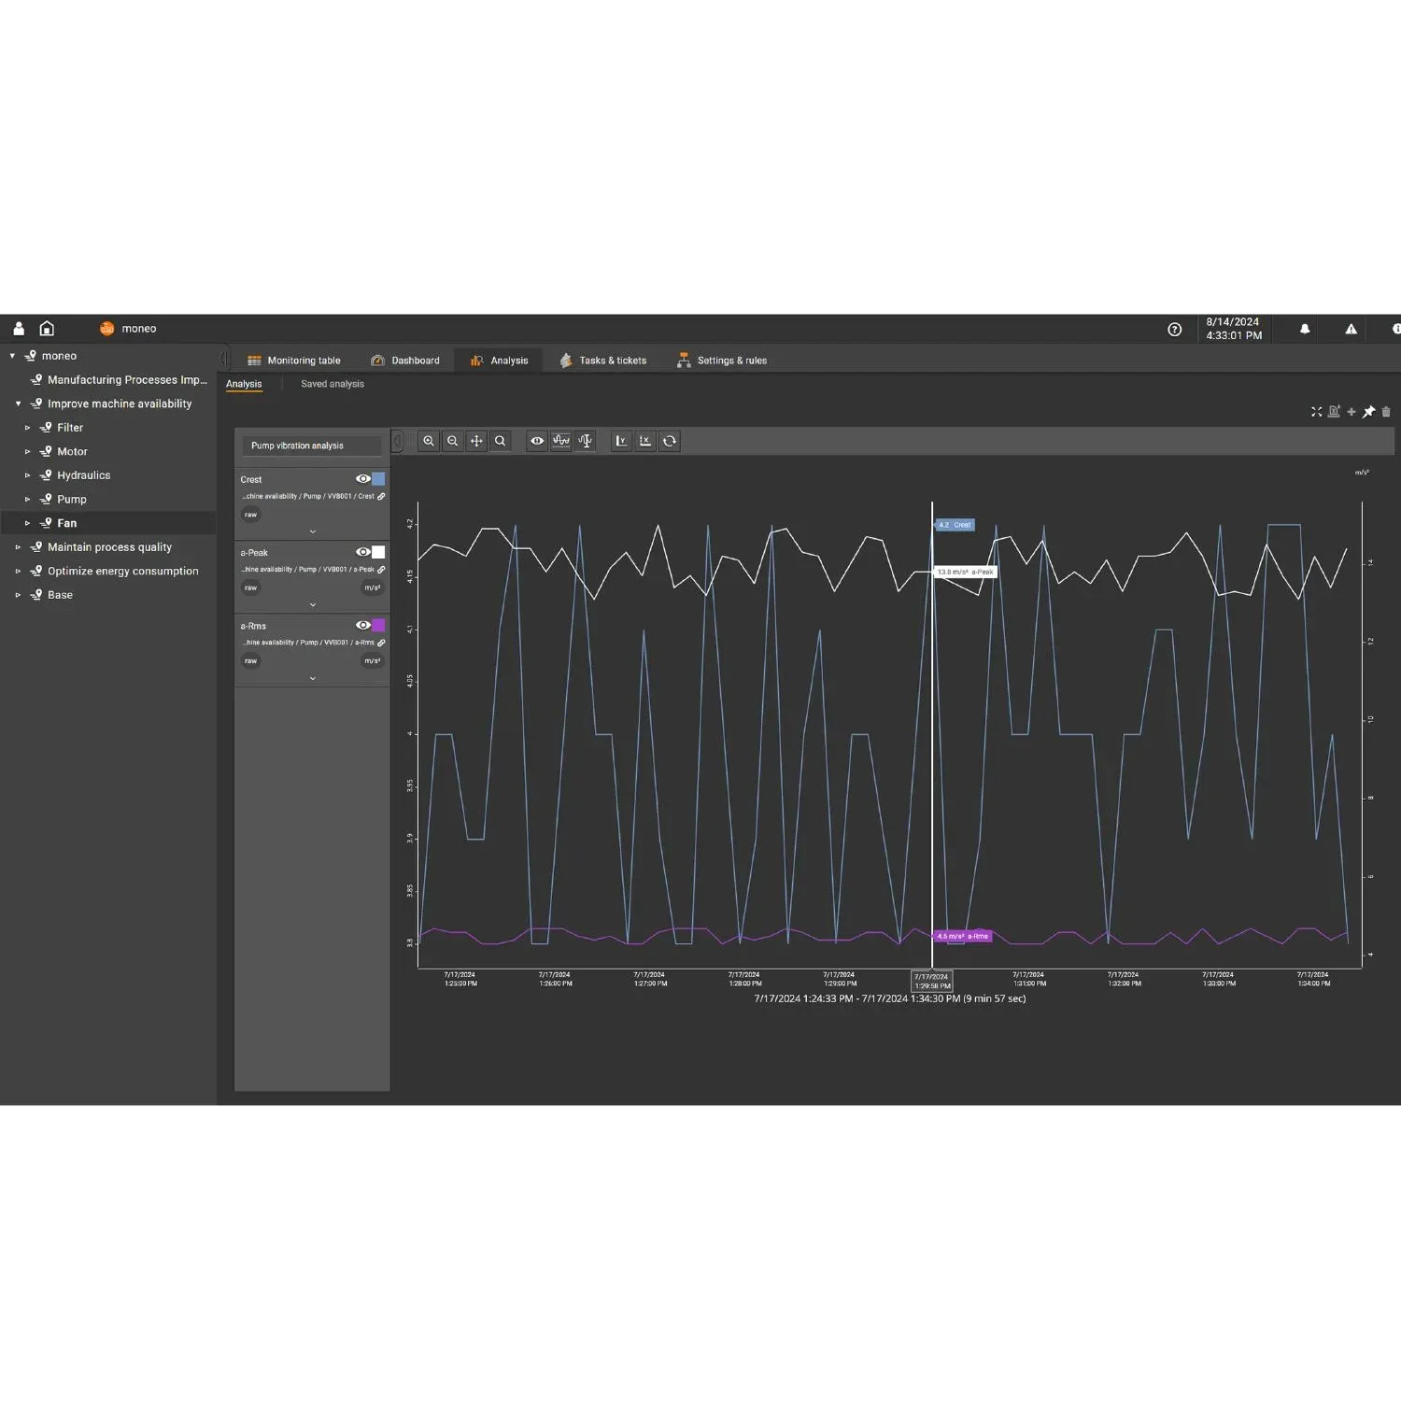Click the zoom in magnifier tool
This screenshot has height=1401, width=1401.
[x=429, y=441]
